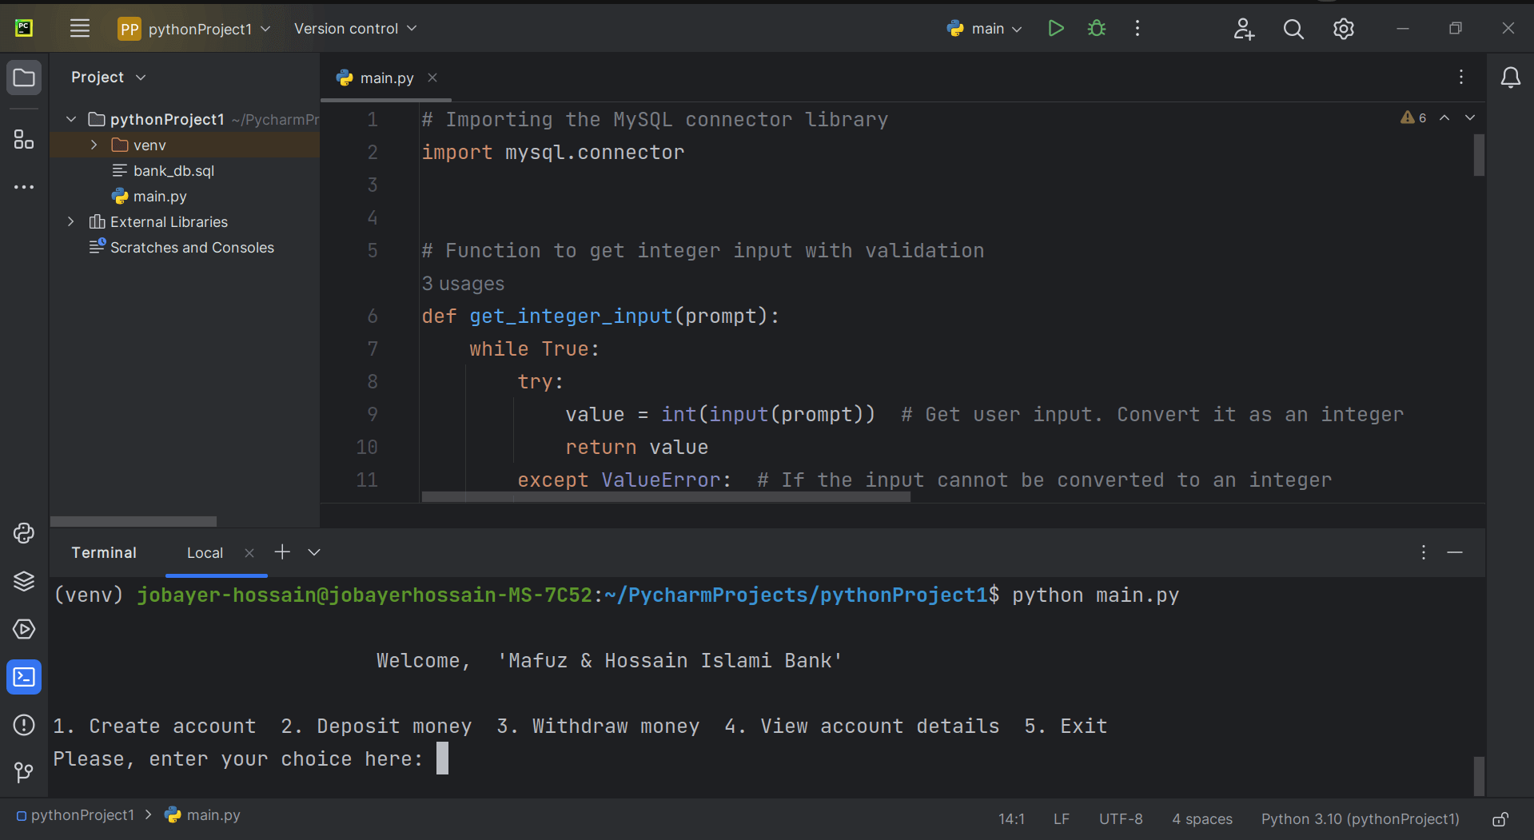Open Python Console tool window
The width and height of the screenshot is (1534, 840).
(x=24, y=533)
